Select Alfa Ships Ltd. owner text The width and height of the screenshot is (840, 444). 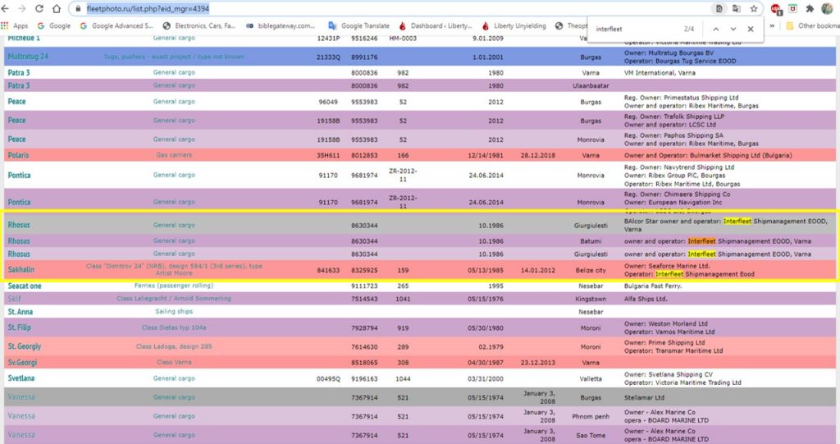(x=646, y=300)
